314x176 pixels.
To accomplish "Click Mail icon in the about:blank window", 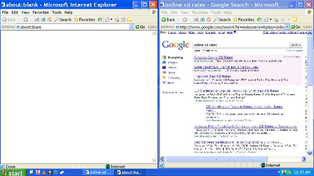I will coord(107,20).
